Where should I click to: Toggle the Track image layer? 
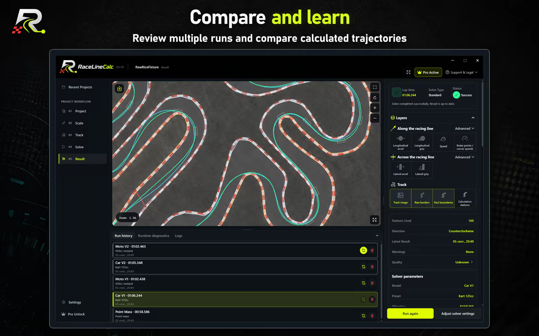coord(400,198)
